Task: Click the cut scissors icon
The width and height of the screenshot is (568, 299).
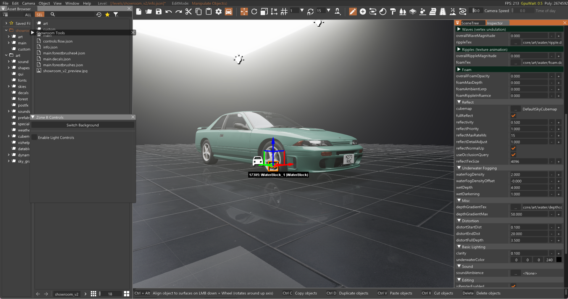Action: tap(188, 12)
